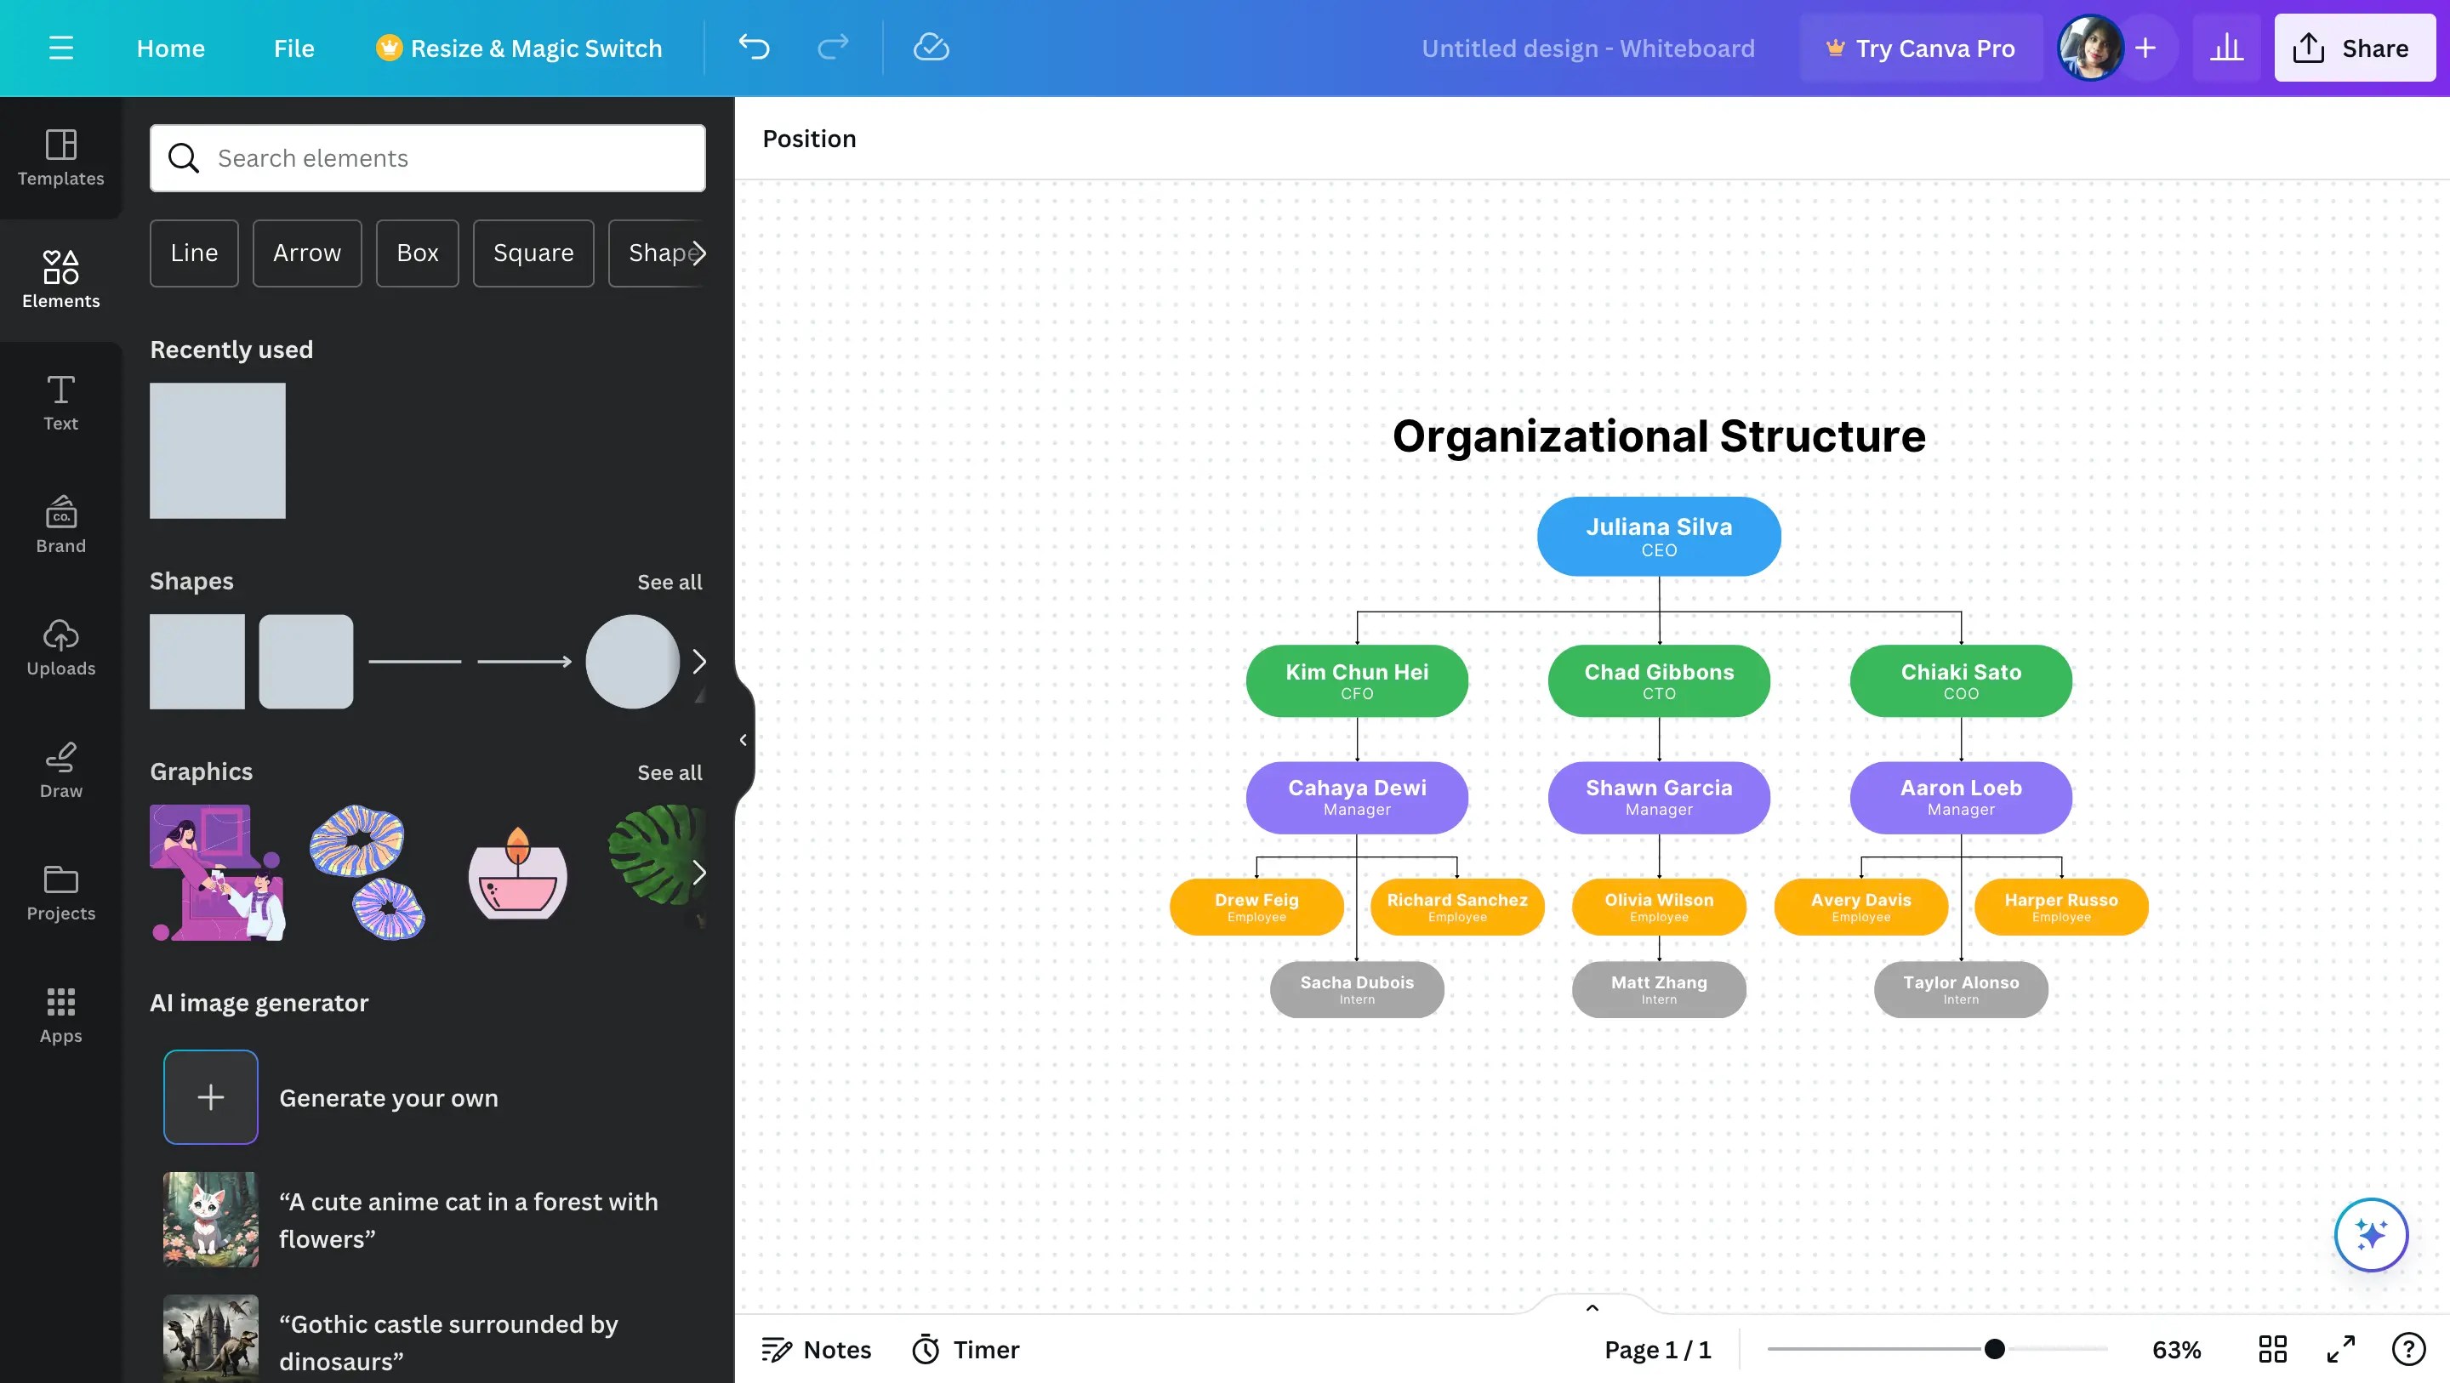This screenshot has height=1383, width=2450.
Task: Collapse the side elements panel
Action: click(x=743, y=739)
